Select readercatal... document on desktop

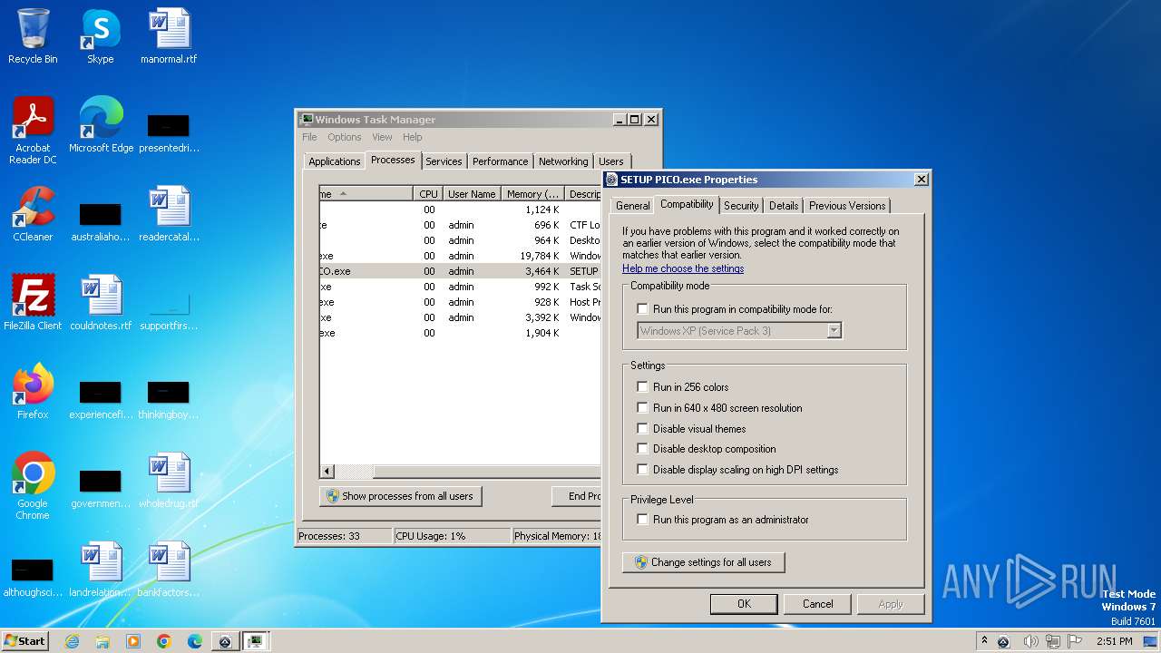click(169, 214)
